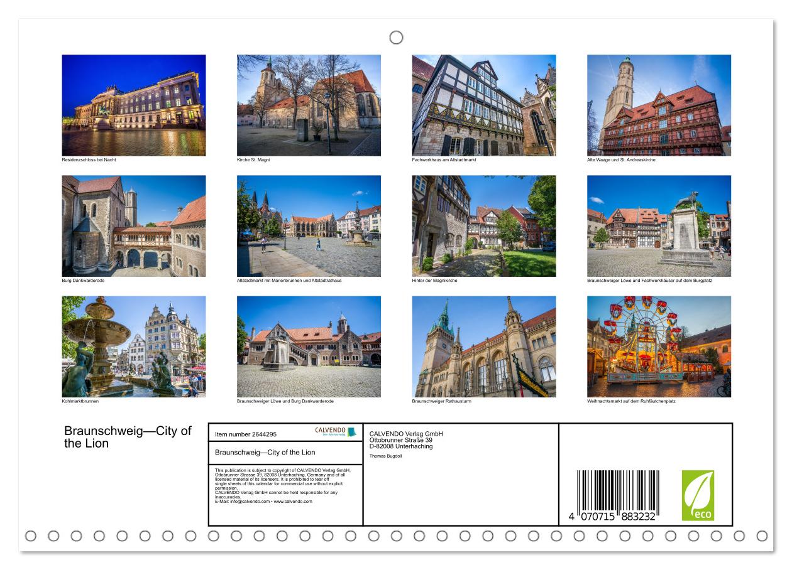Click the large 'Braunschweig—City of the Lion' heading
This screenshot has width=792, height=570.
point(128,437)
